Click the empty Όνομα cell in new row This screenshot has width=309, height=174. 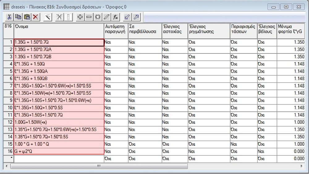59,159
